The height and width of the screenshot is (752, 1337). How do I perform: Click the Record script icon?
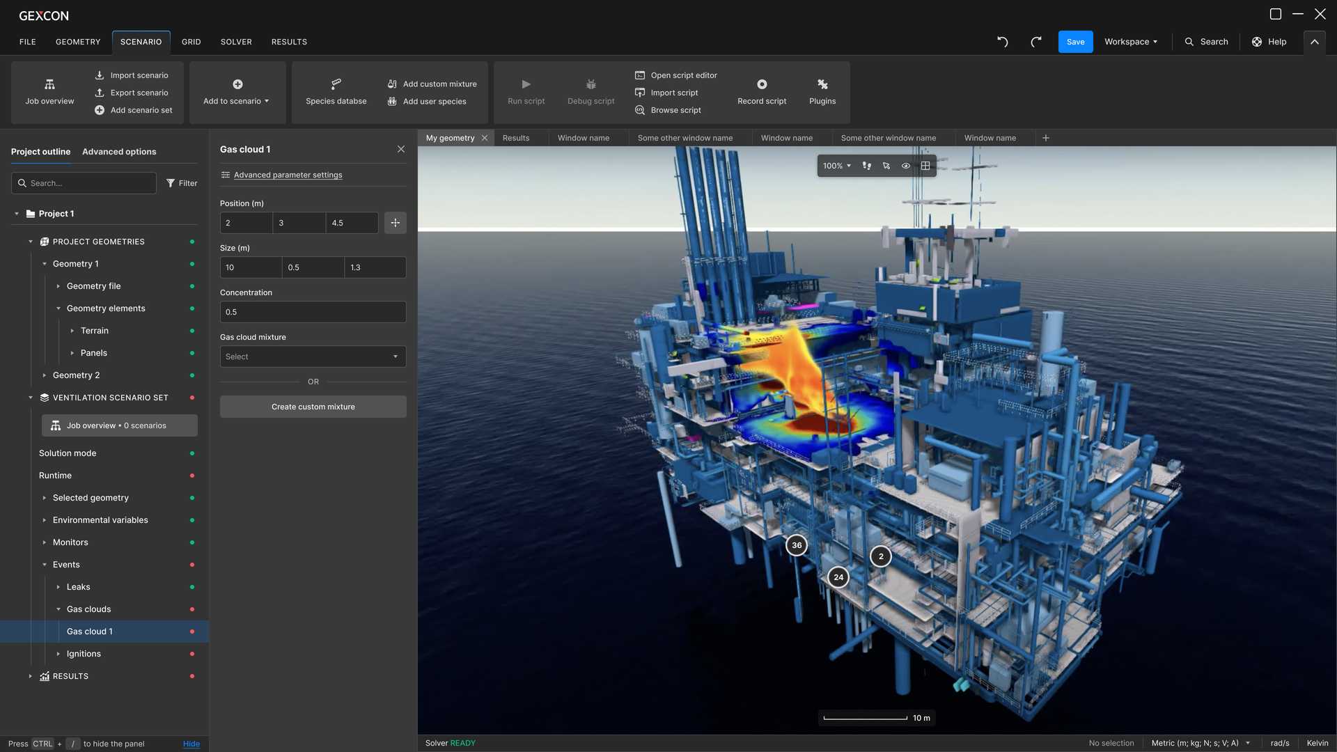pyautogui.click(x=762, y=91)
